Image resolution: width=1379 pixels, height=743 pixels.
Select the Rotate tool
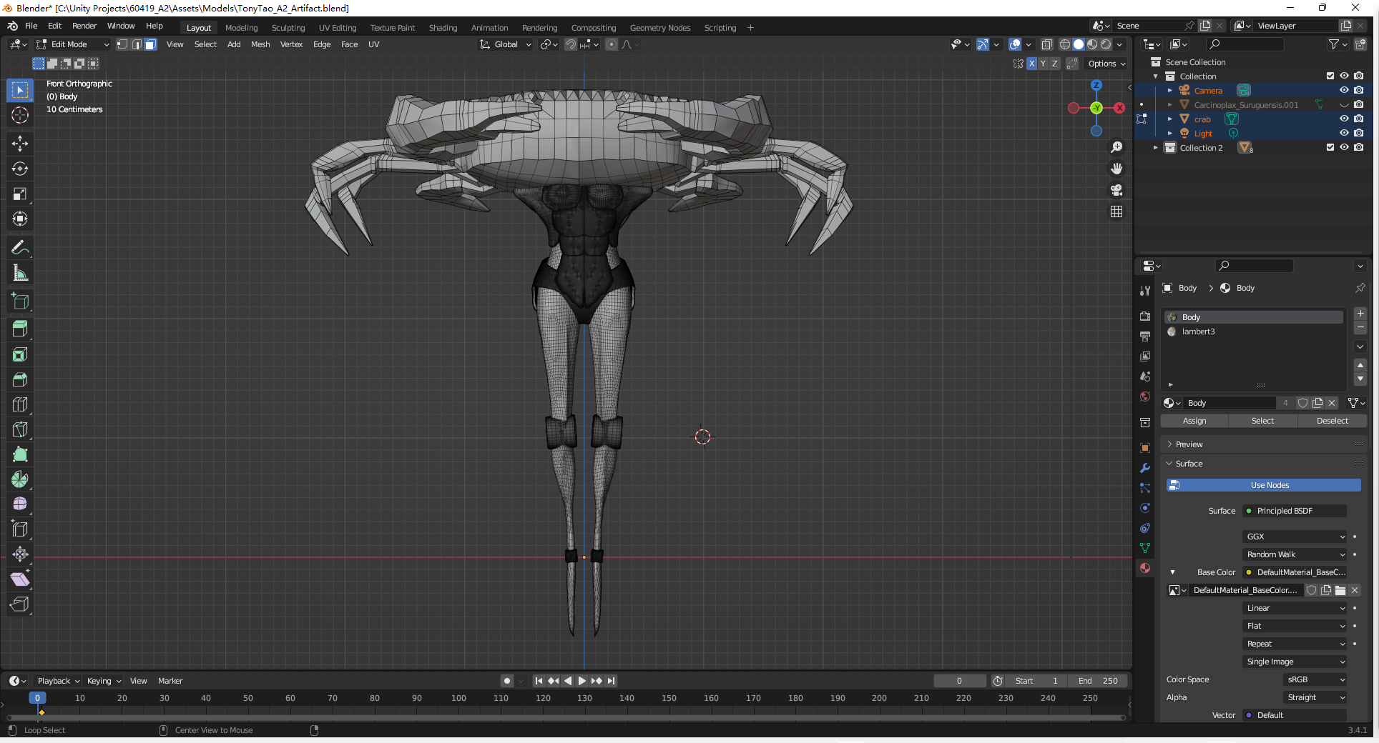pyautogui.click(x=20, y=169)
